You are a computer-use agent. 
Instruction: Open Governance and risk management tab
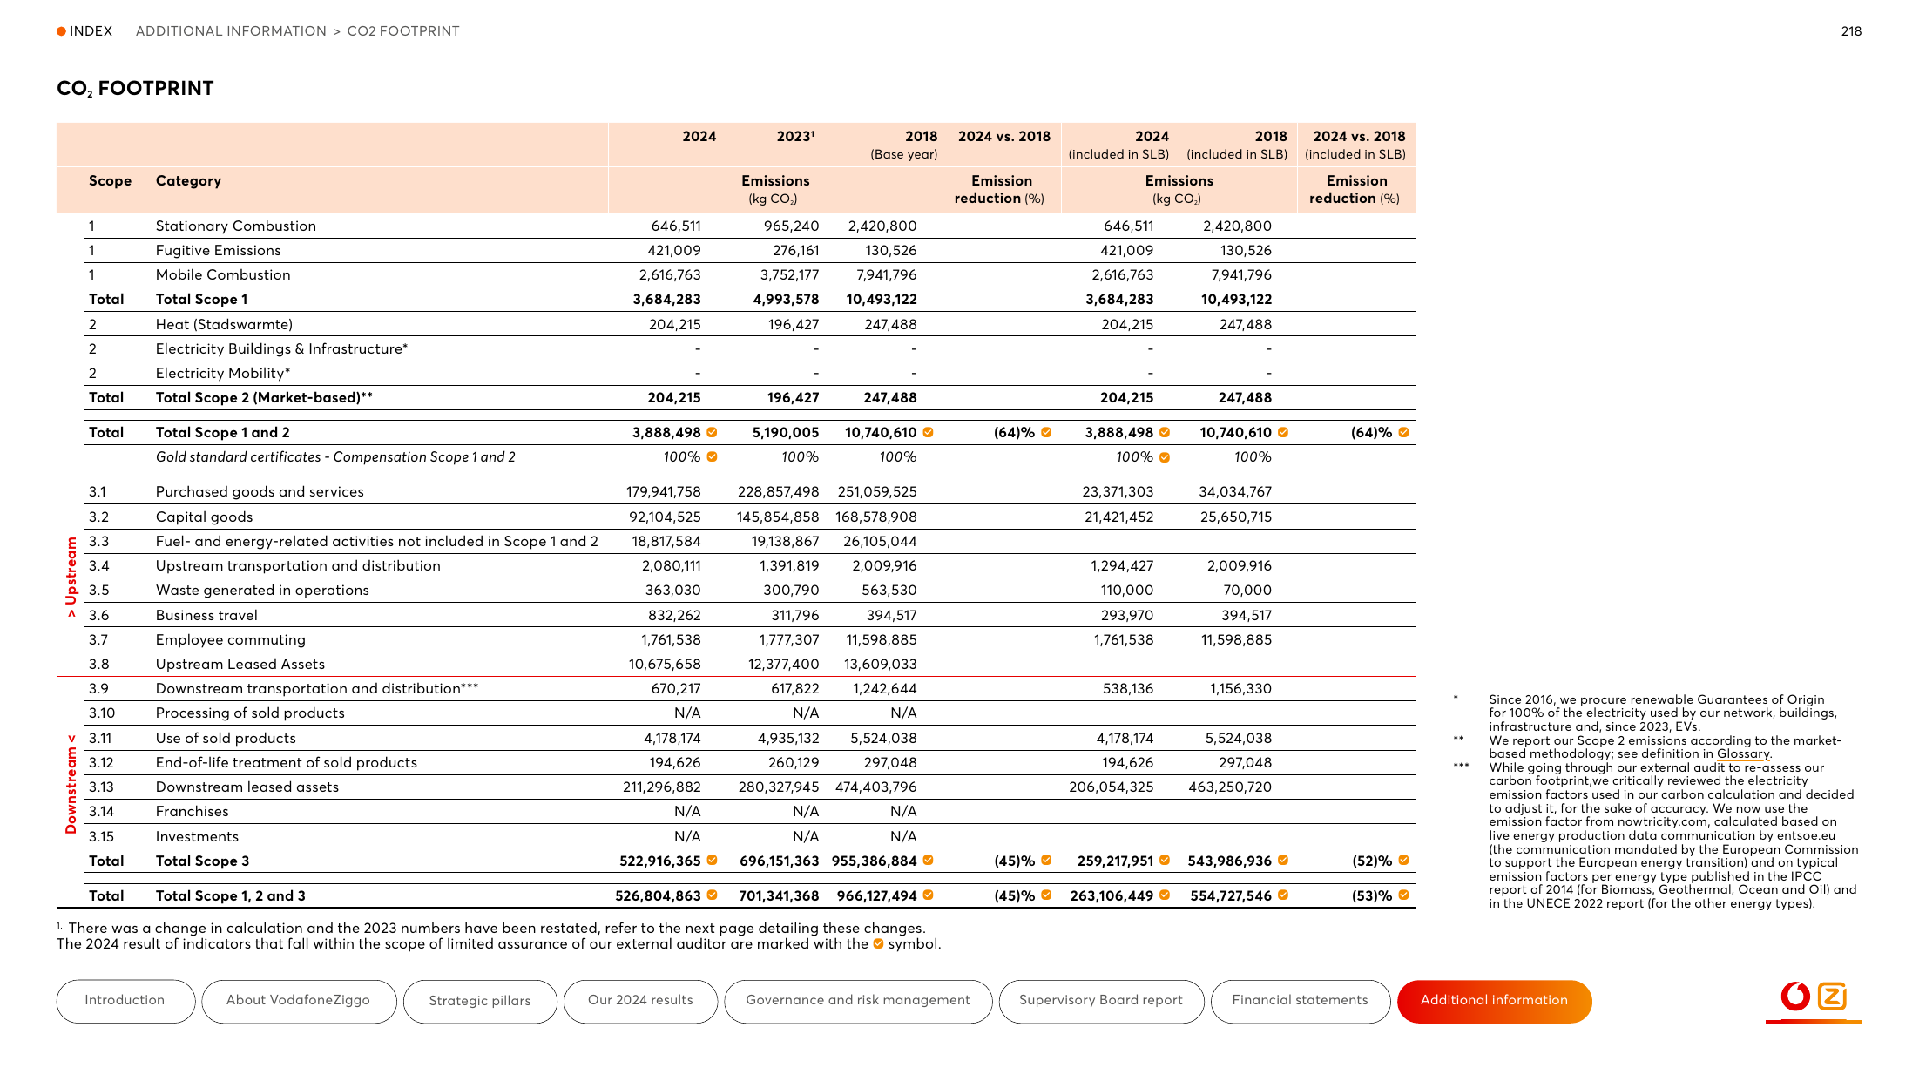pos(858,1001)
